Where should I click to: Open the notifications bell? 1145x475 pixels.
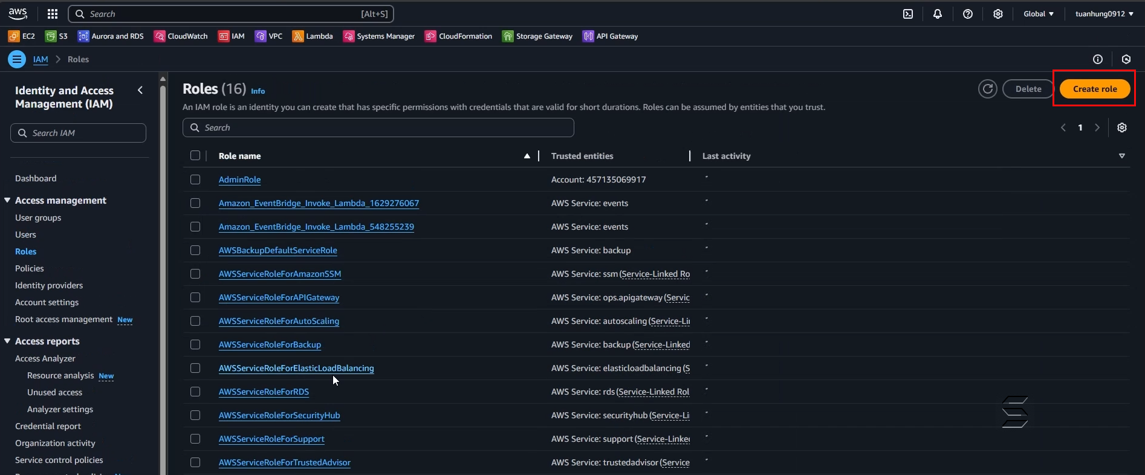(x=938, y=14)
